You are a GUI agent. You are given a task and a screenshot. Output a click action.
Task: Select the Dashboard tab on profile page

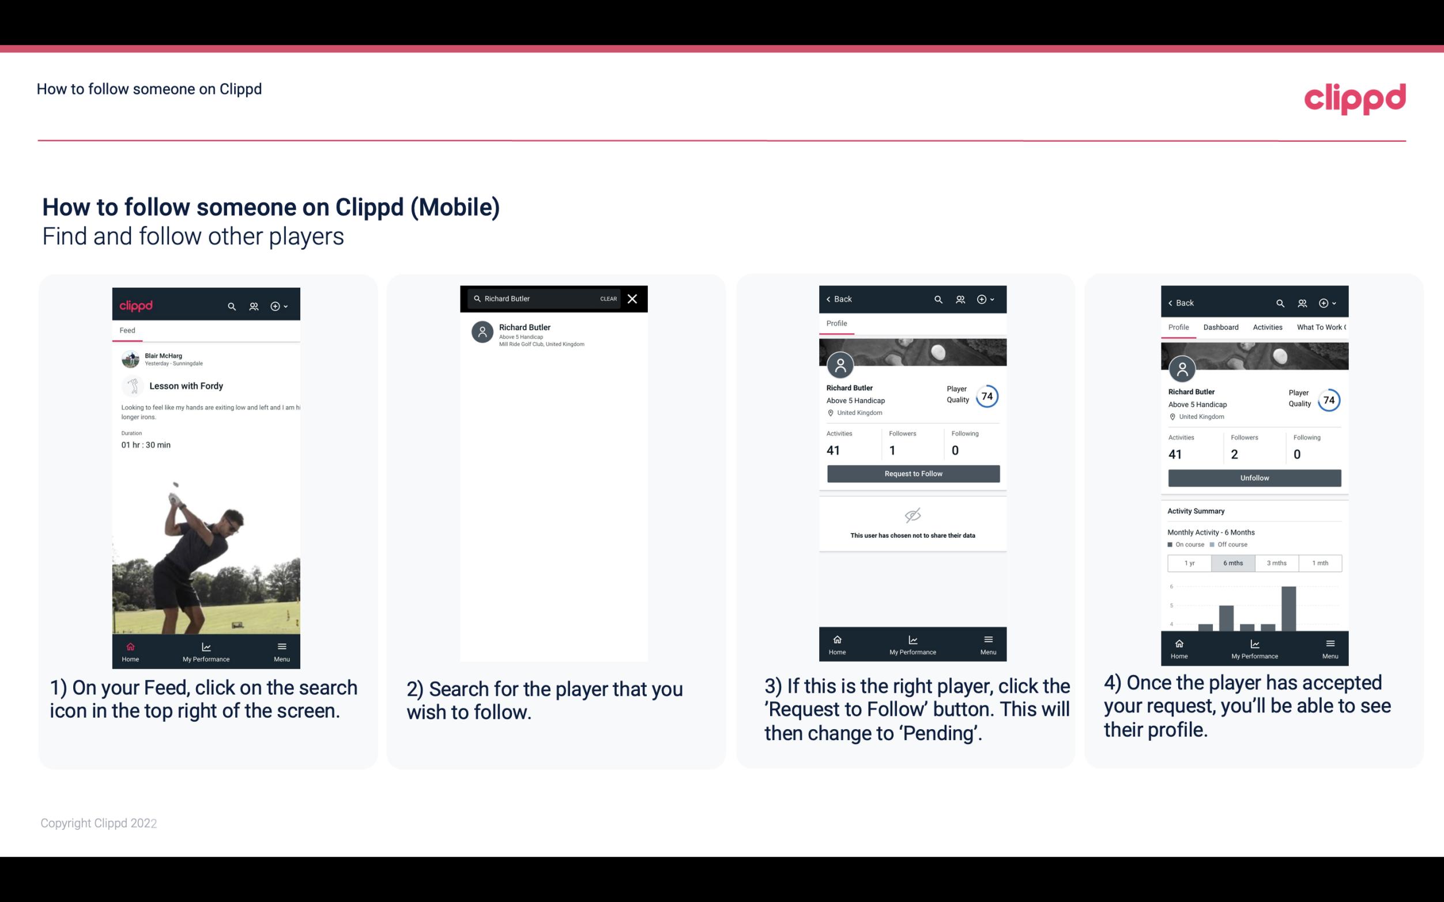click(x=1221, y=327)
